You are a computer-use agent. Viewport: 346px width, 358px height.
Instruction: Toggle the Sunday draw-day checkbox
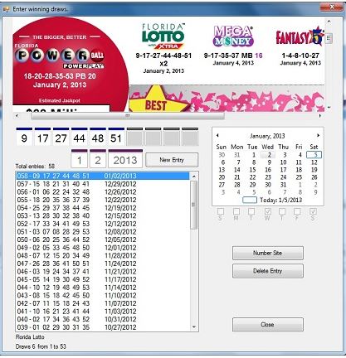point(221,211)
